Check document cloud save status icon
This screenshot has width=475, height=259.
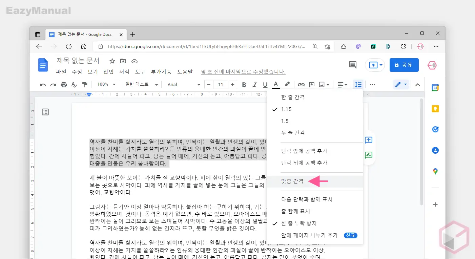[135, 61]
